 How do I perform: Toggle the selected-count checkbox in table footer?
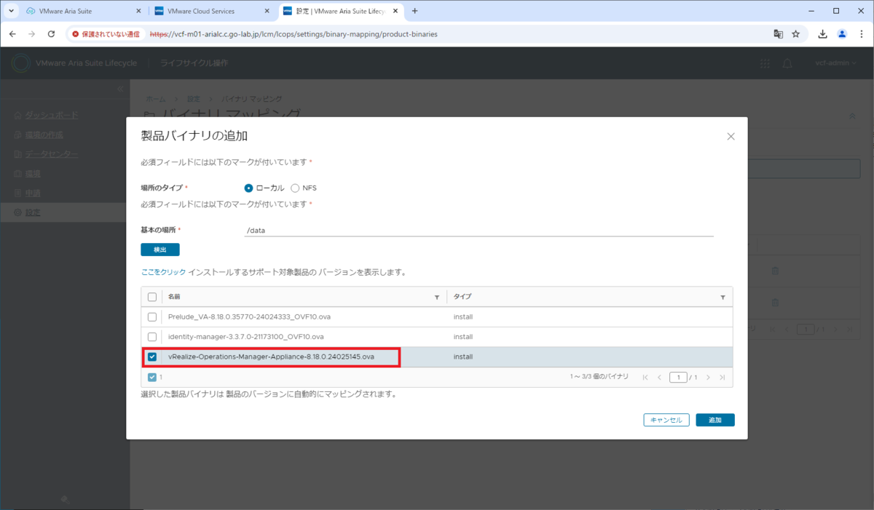point(151,378)
